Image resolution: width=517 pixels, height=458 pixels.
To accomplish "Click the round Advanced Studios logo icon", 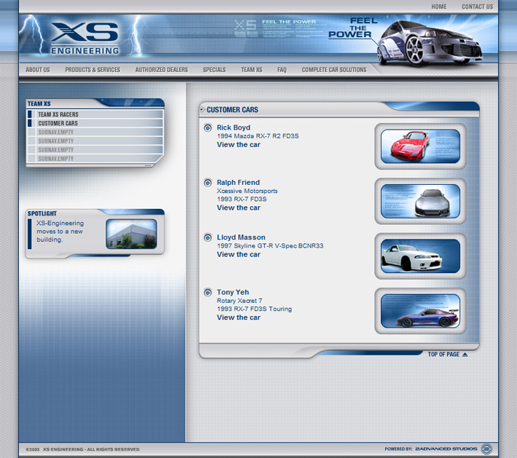I will tap(486, 449).
